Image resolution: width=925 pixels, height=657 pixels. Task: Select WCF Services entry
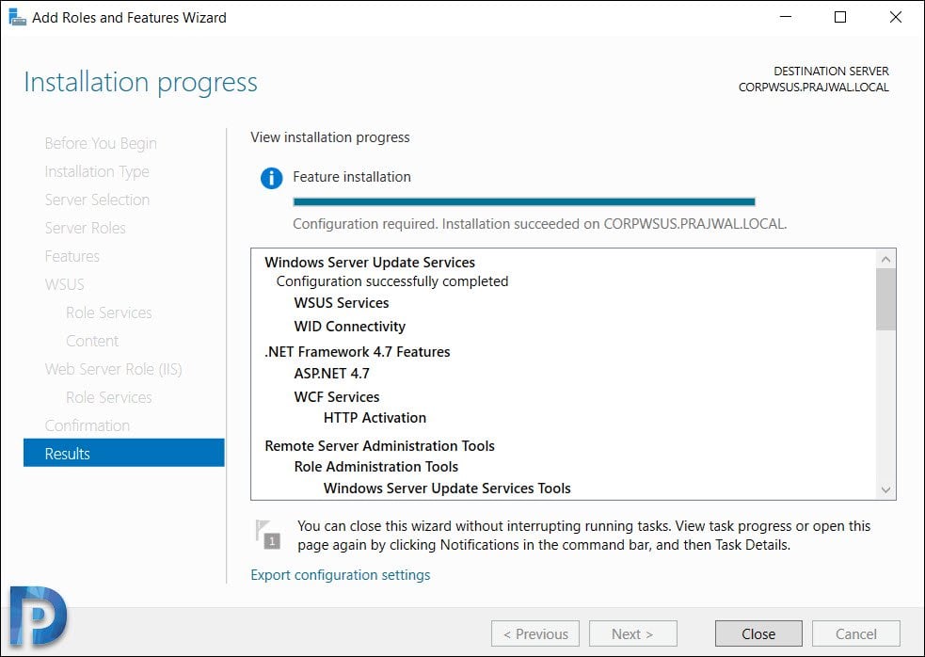point(337,396)
